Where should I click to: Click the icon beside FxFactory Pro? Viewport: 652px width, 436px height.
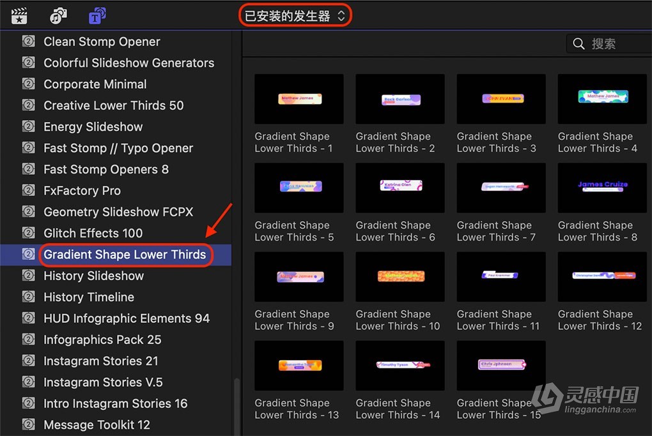(28, 190)
